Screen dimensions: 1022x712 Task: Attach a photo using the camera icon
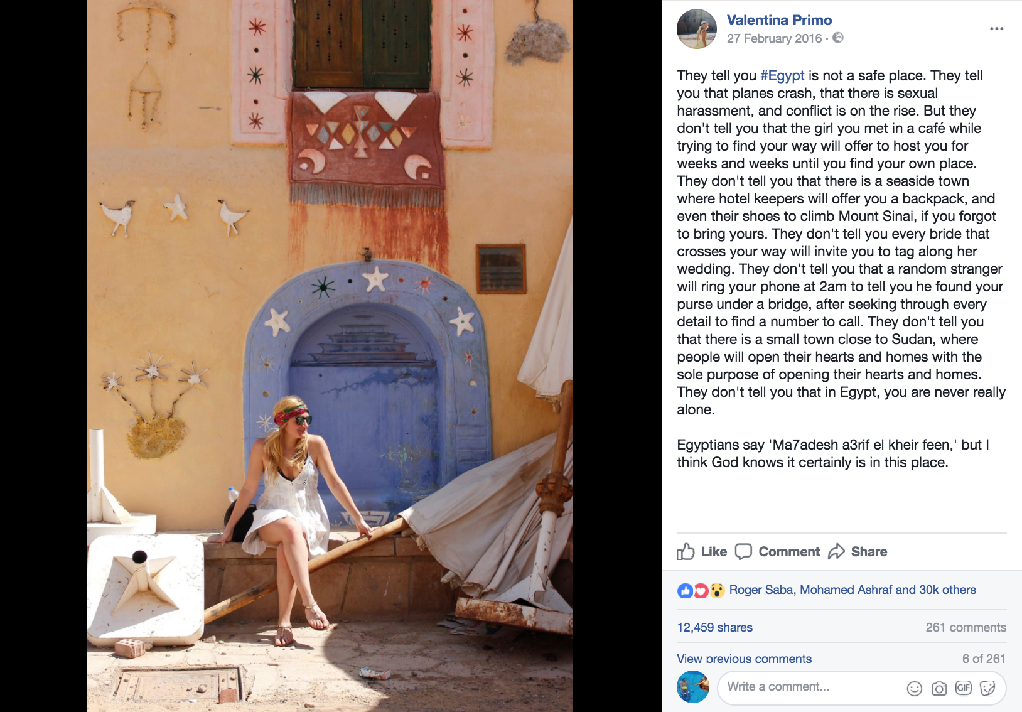pos(939,688)
